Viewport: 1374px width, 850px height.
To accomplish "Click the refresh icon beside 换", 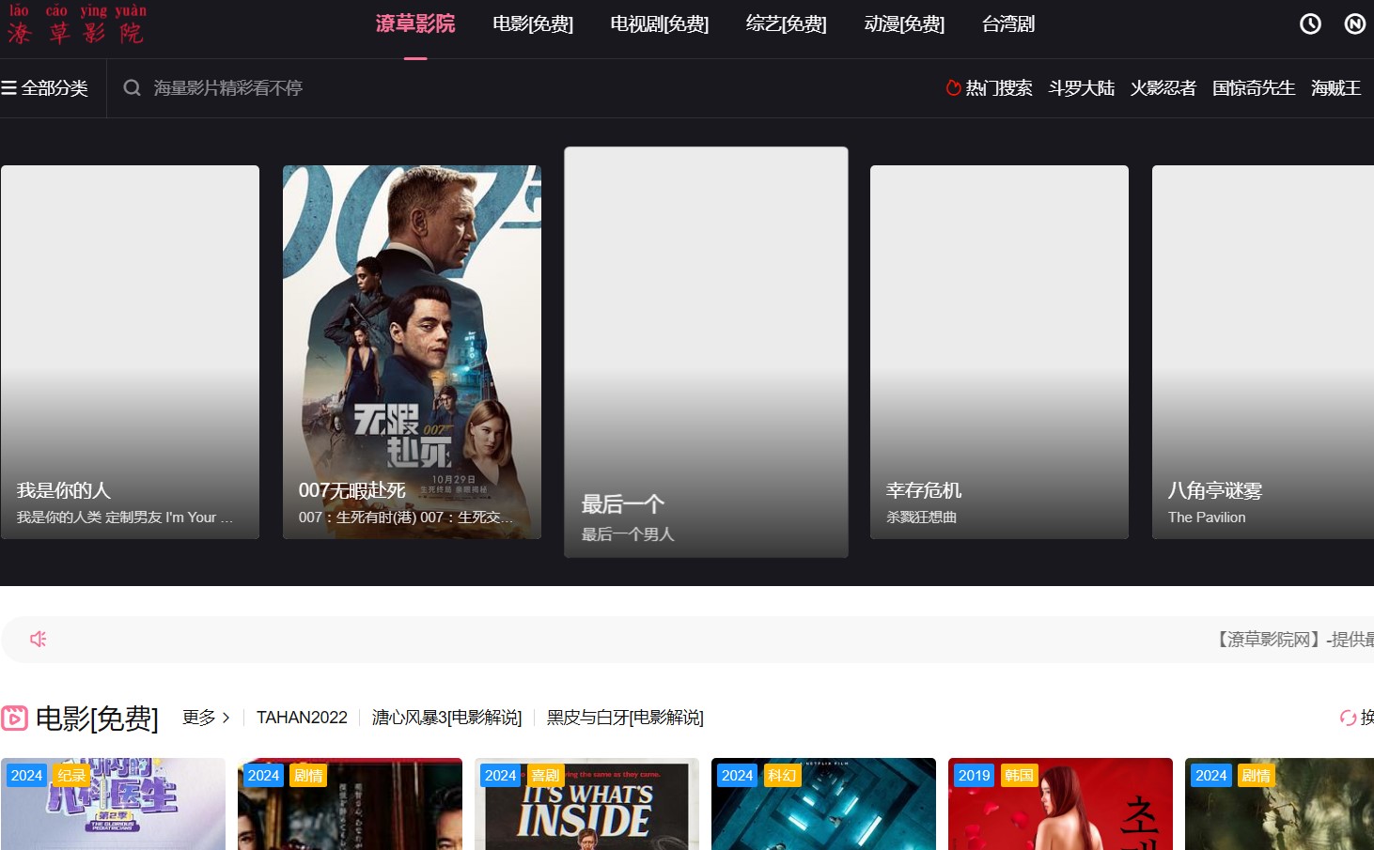I will tap(1348, 718).
